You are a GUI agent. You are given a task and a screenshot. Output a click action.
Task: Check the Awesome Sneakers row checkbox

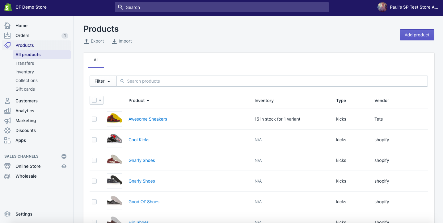(x=94, y=119)
